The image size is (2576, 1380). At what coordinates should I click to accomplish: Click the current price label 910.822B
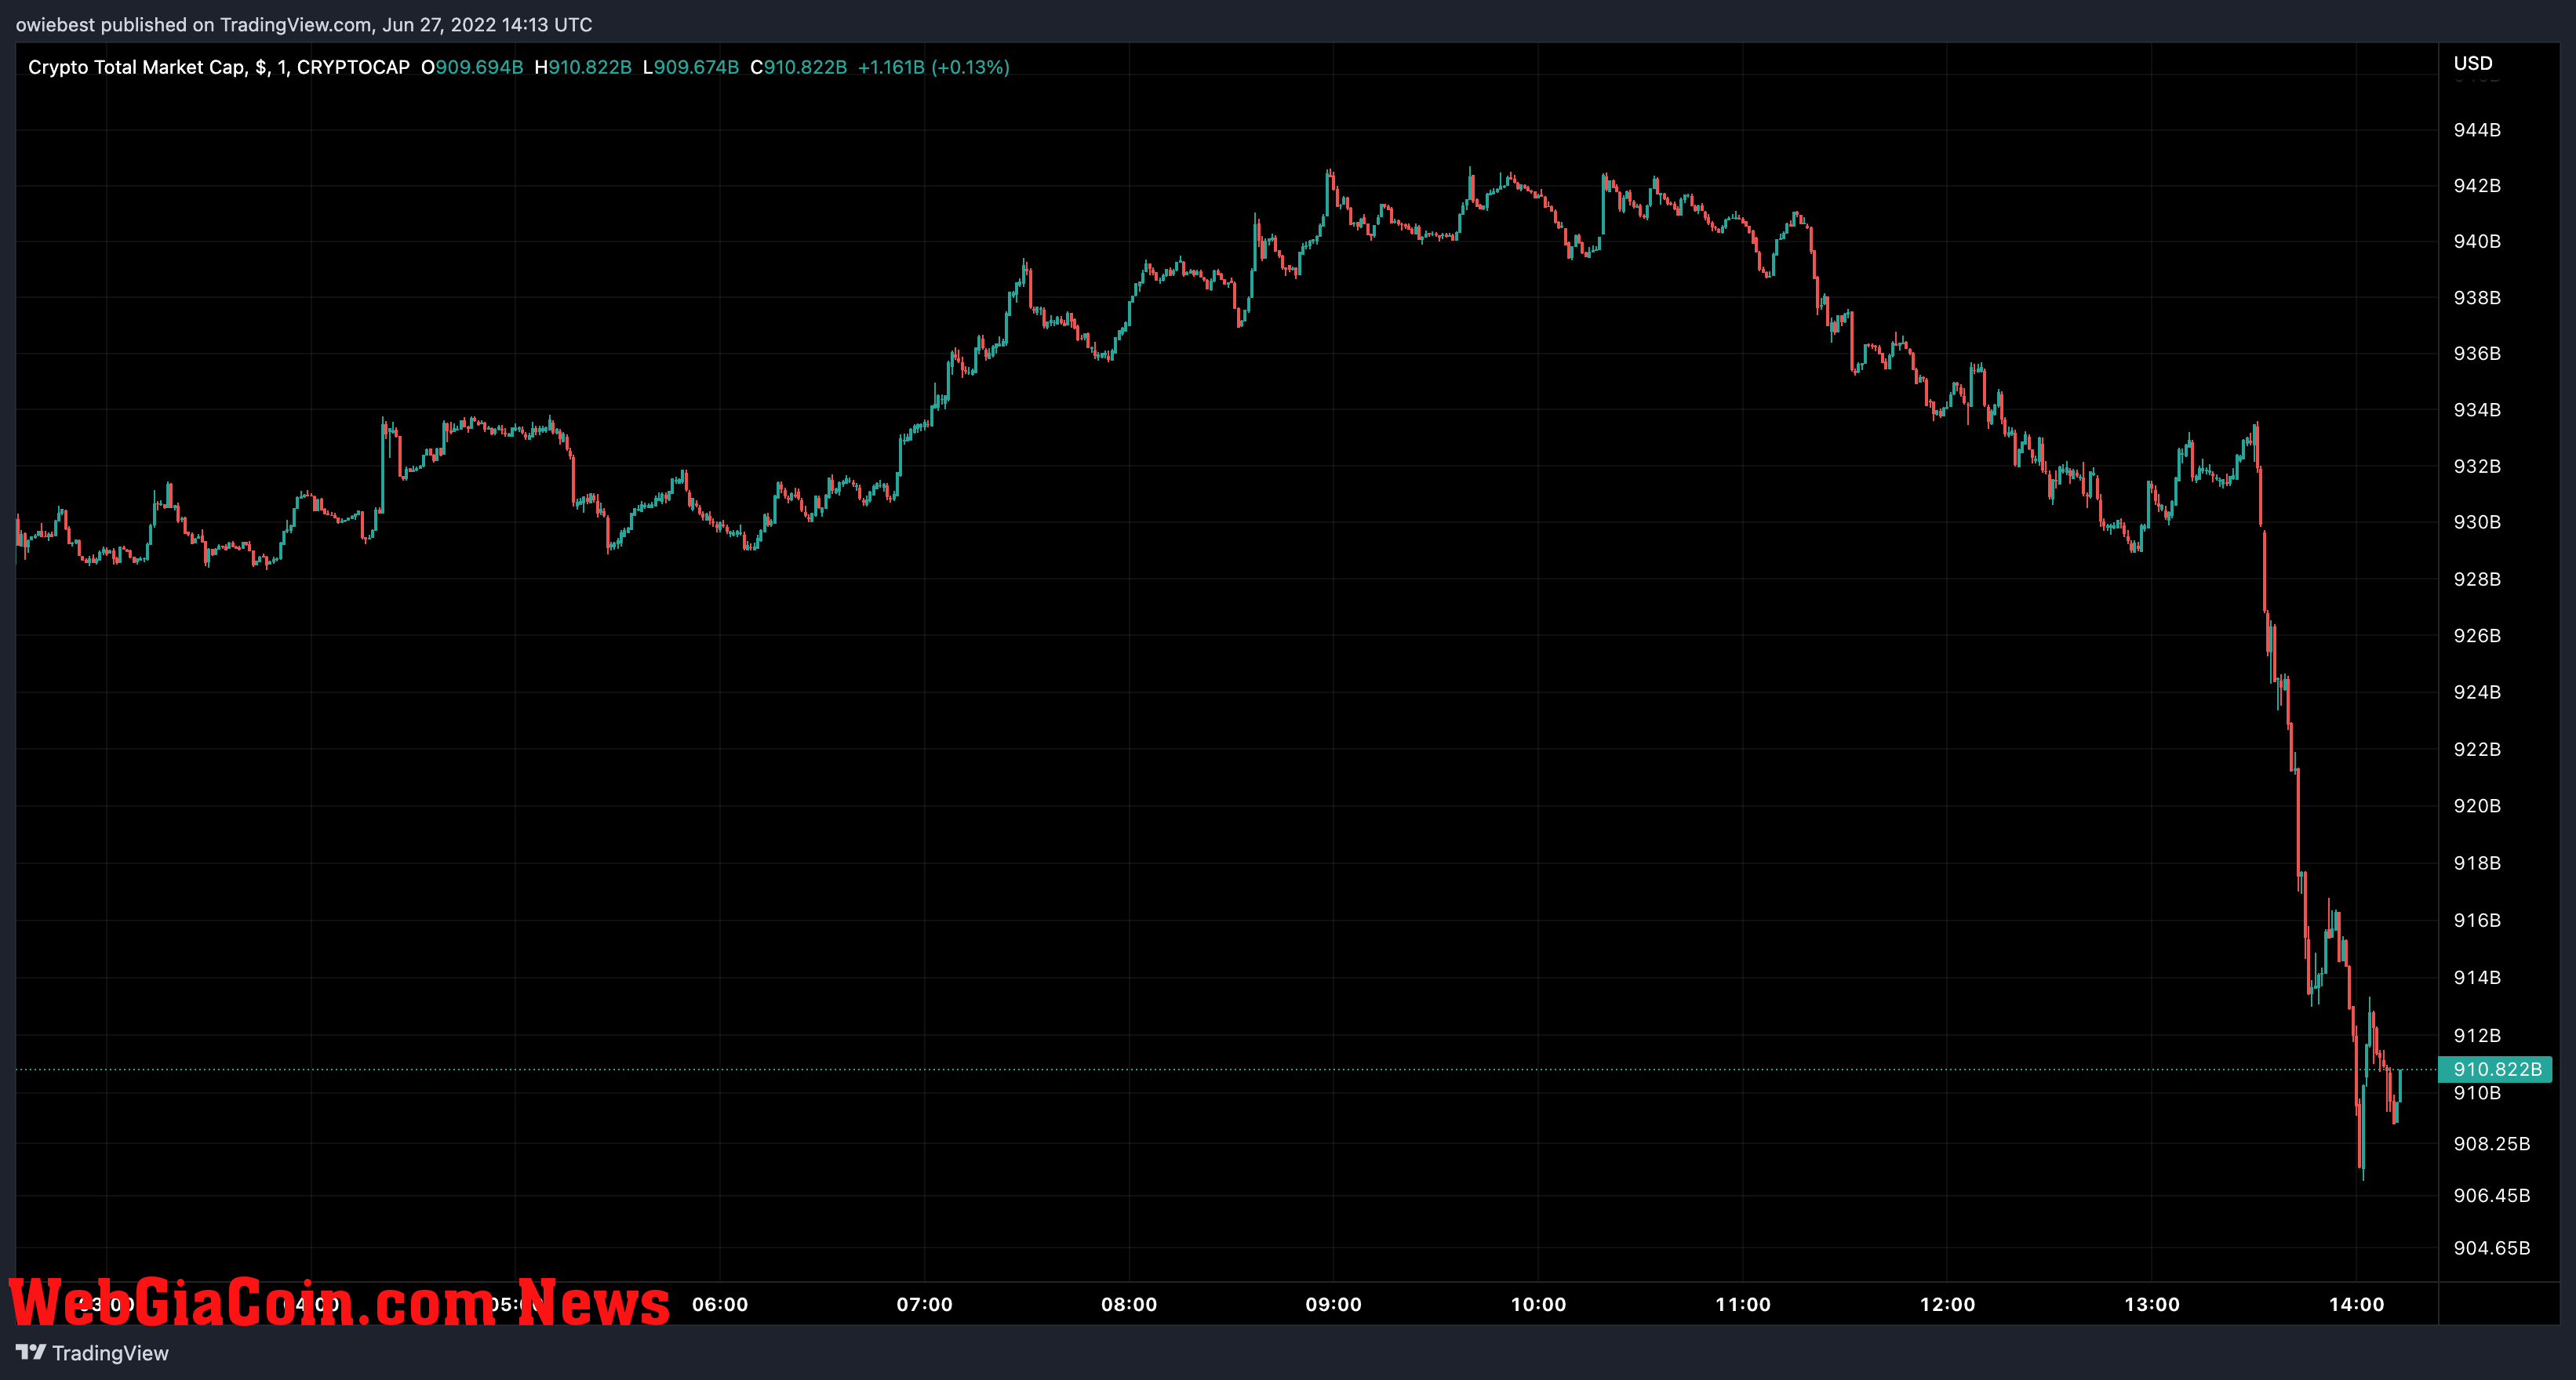pos(2497,1069)
